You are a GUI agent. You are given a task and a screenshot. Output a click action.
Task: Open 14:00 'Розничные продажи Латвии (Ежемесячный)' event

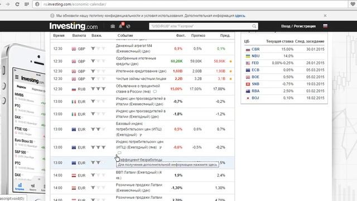click(x=139, y=188)
